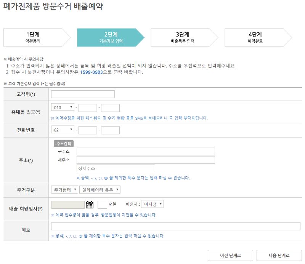Click the 이전 단계로 previous step button

(230, 256)
